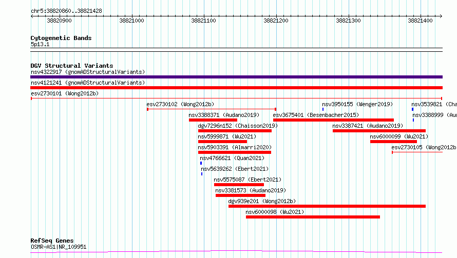Click the nsv3388999 variant label
This screenshot has height=258, width=457.
click(x=434, y=115)
